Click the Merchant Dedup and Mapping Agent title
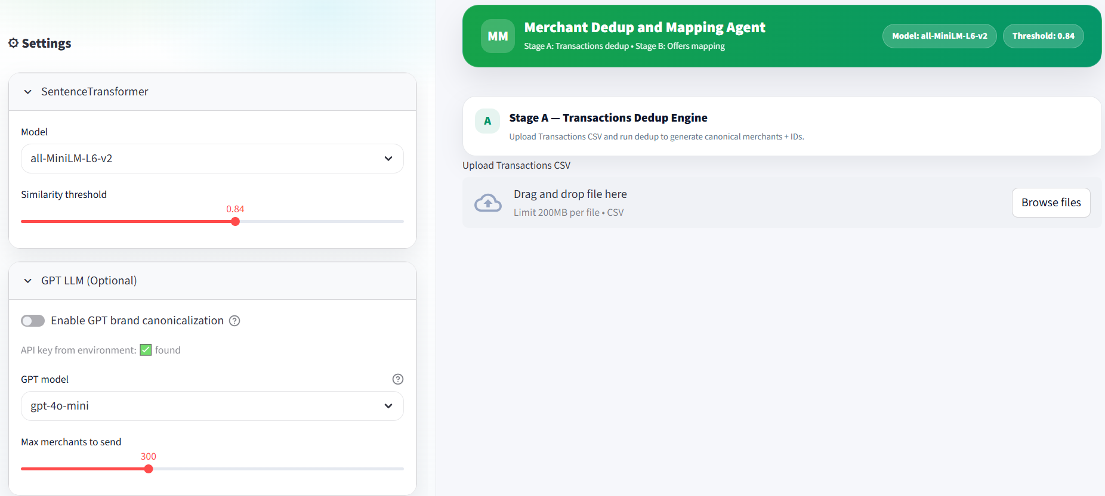This screenshot has height=496, width=1105. (644, 27)
